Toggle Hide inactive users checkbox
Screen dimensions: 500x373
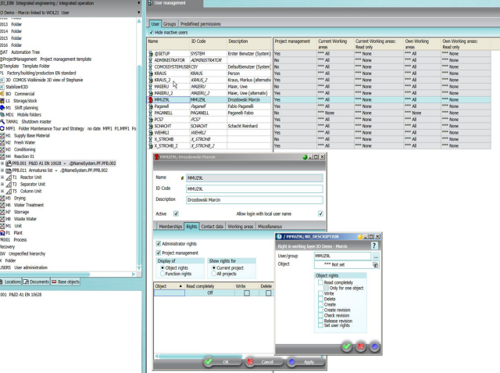pyautogui.click(x=151, y=33)
